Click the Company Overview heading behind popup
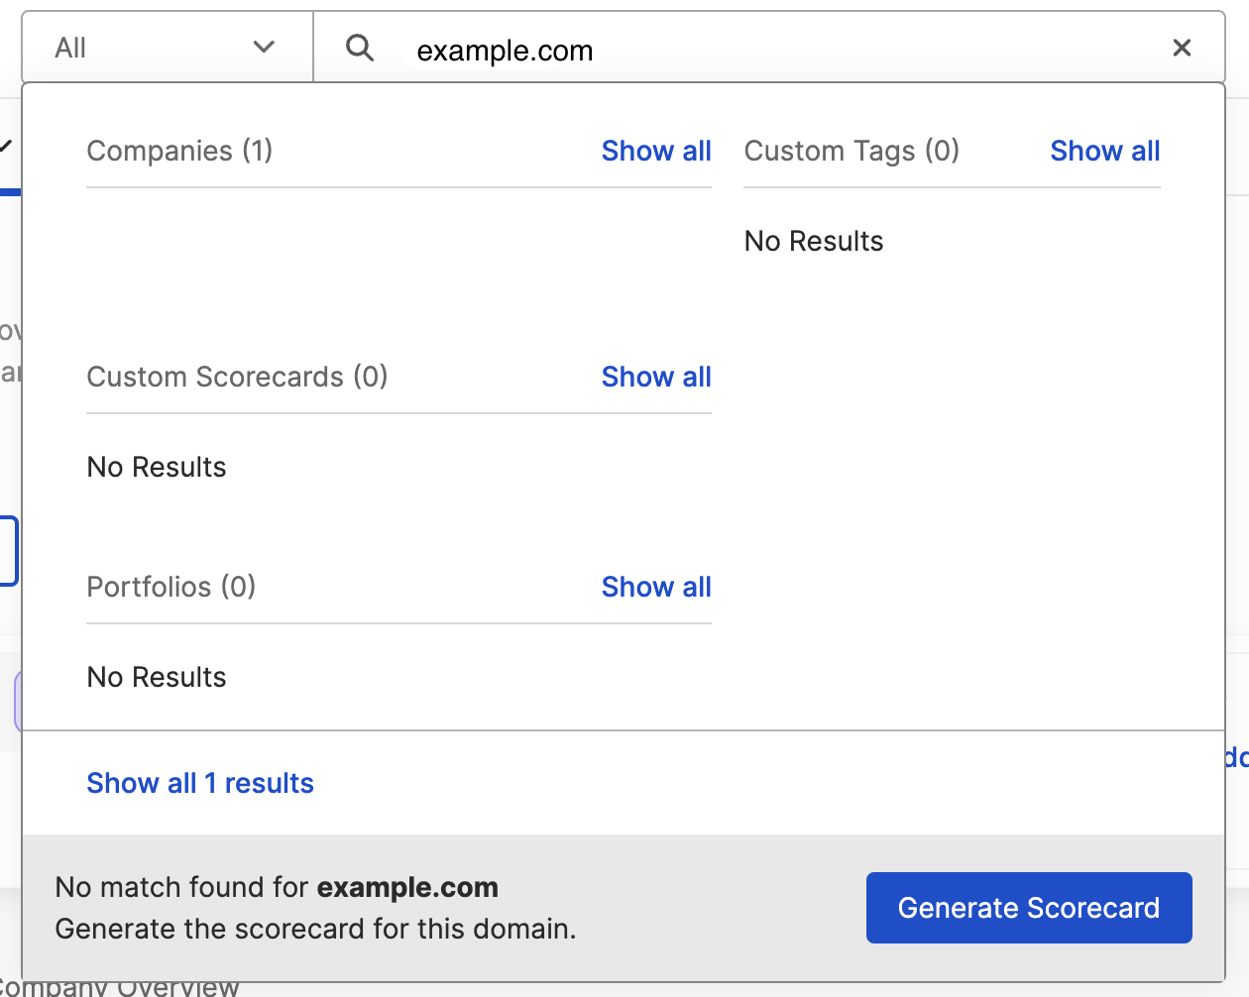The width and height of the screenshot is (1249, 997). [x=119, y=988]
